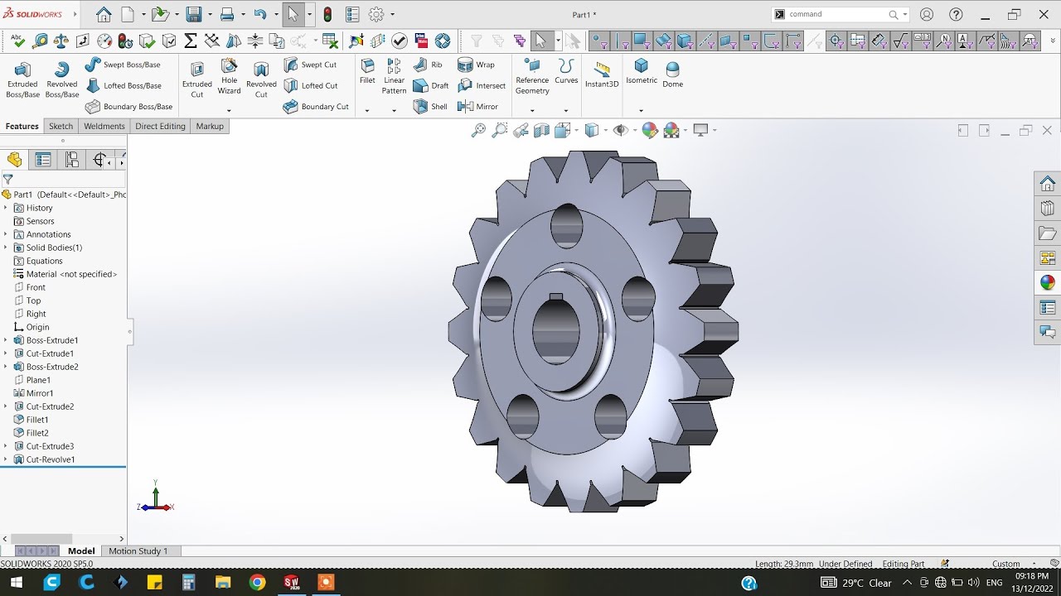Open the Appearances tab in the task pane
This screenshot has width=1061, height=596.
pyautogui.click(x=1048, y=282)
